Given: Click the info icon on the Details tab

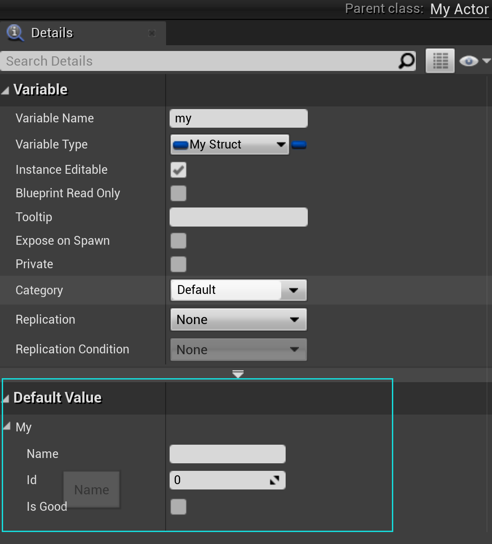Looking at the screenshot, I should pyautogui.click(x=14, y=33).
